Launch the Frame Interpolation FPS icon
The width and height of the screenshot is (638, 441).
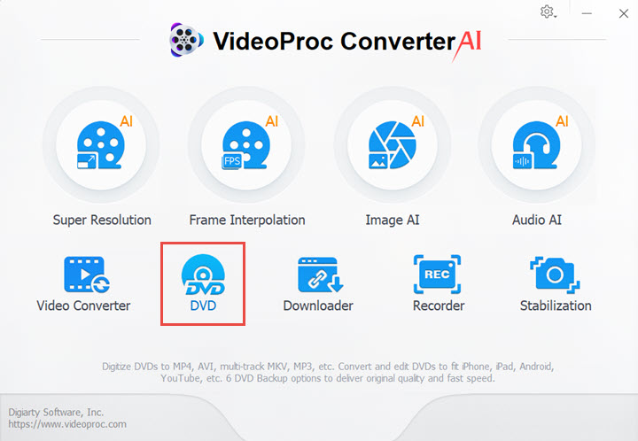[x=246, y=144]
